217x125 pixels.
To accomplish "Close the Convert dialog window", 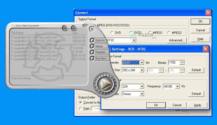I will click(x=208, y=13).
